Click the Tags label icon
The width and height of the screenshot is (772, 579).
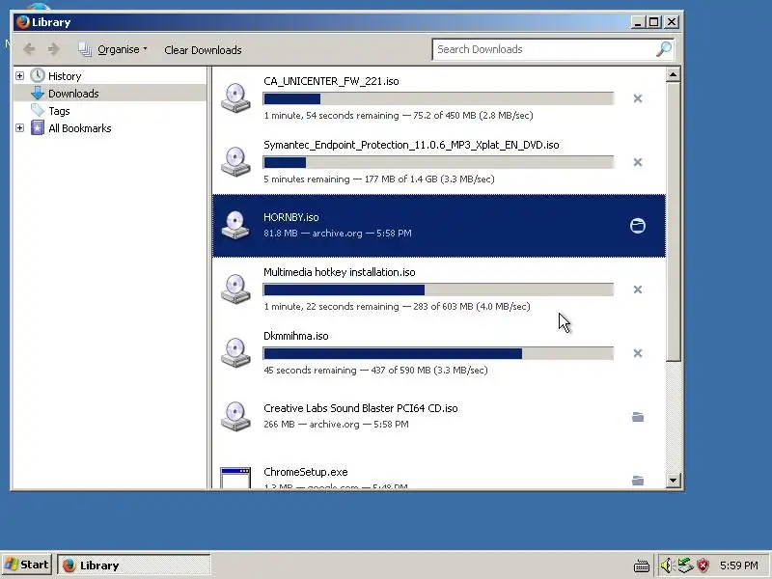38,110
